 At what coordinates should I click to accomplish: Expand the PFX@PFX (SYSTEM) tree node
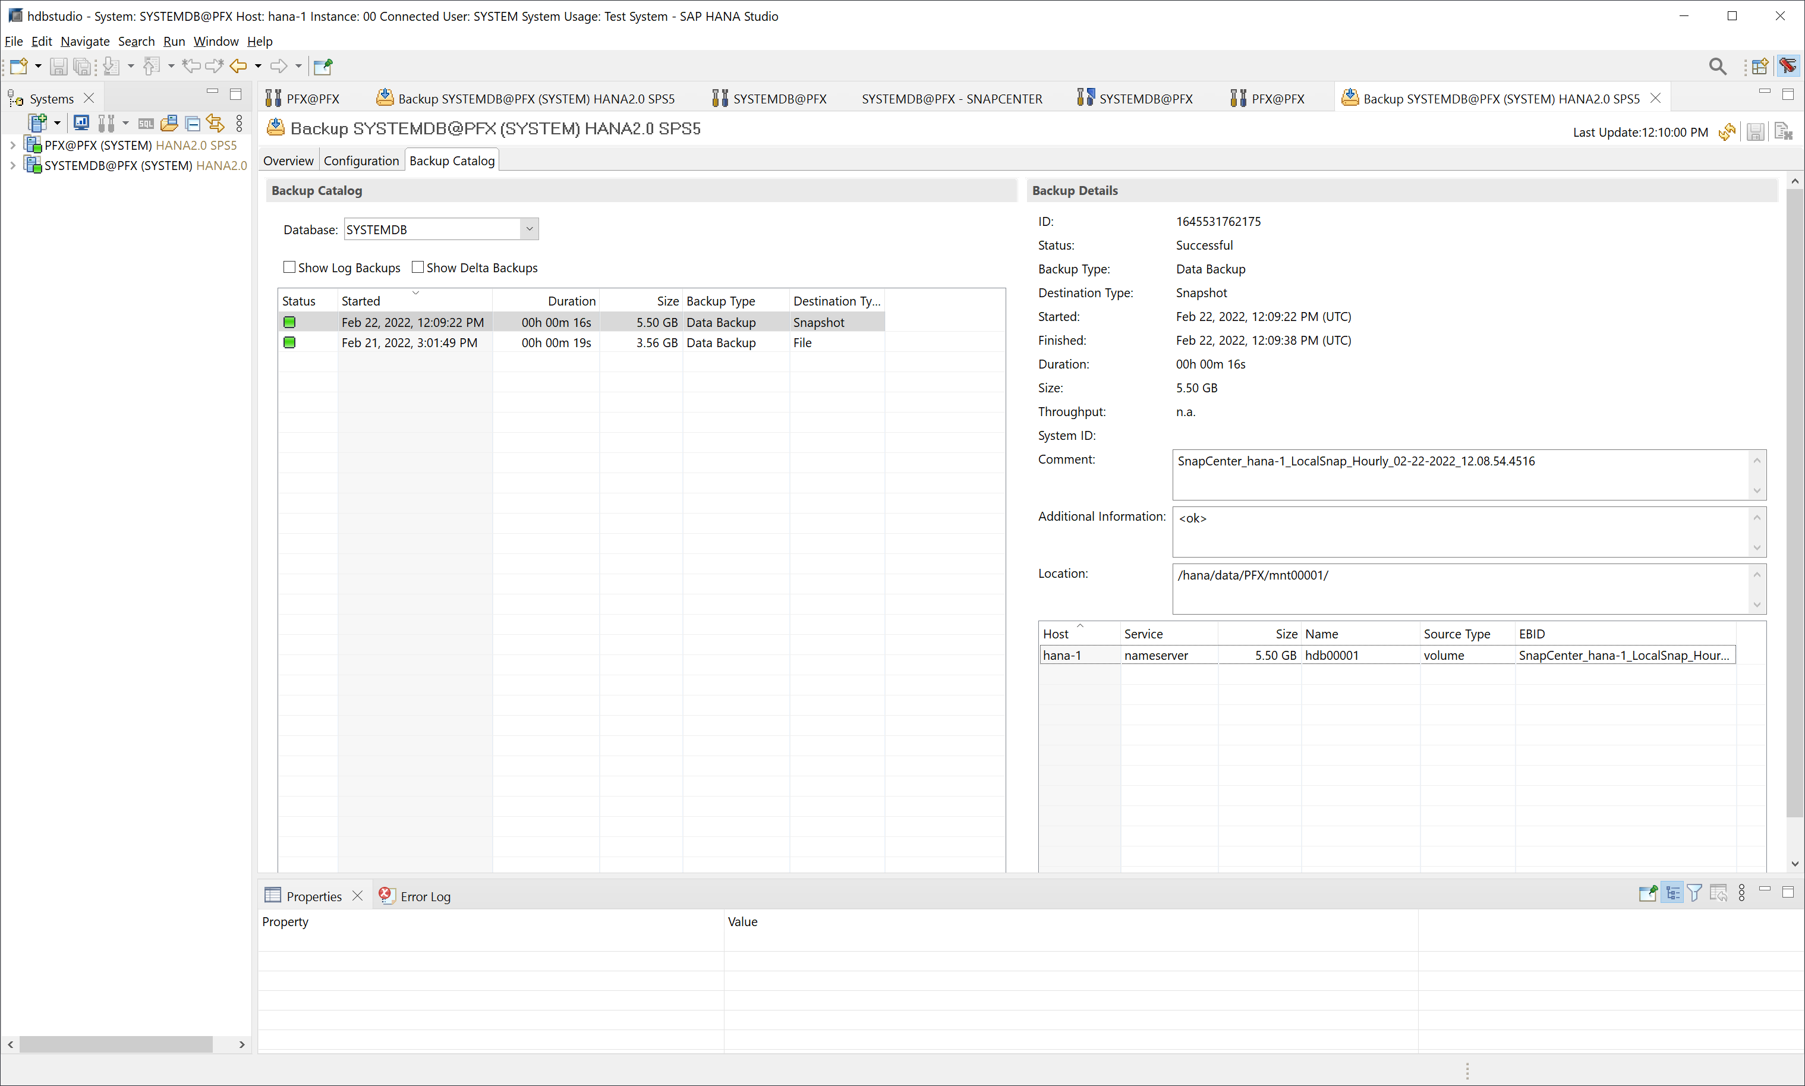point(12,146)
